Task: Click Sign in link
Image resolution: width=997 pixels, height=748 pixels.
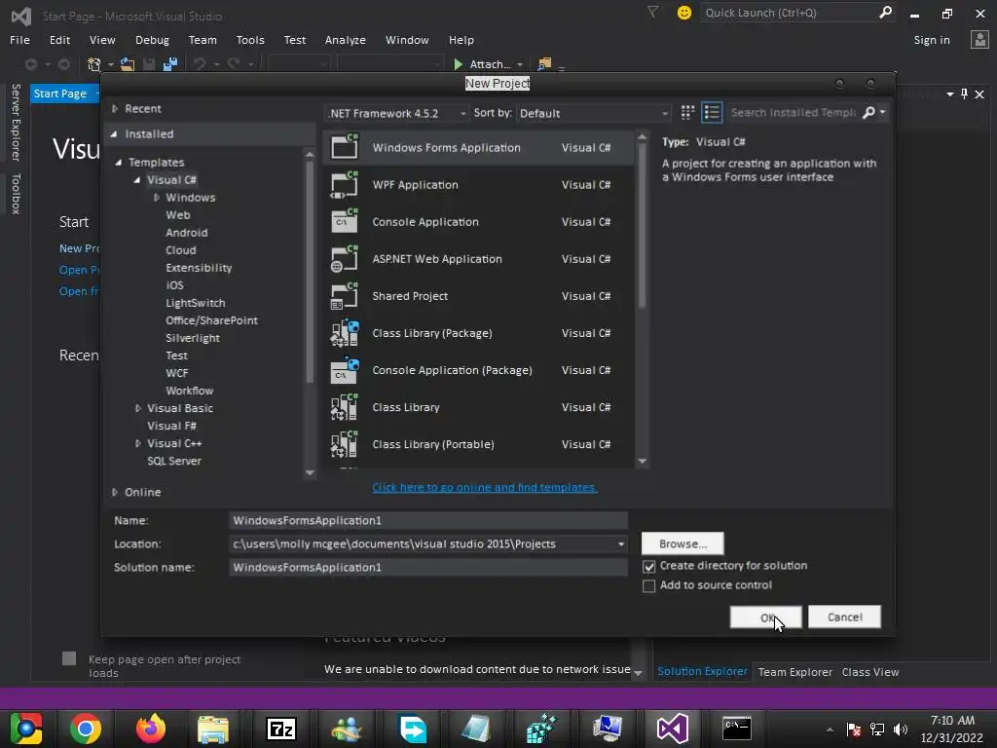Action: click(932, 39)
